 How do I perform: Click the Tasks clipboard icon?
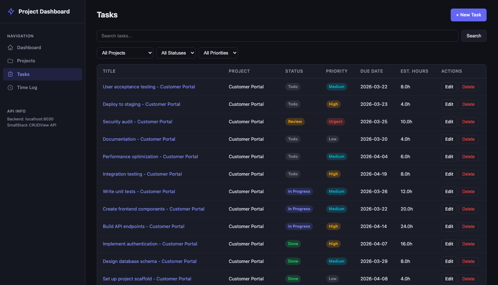point(11,74)
